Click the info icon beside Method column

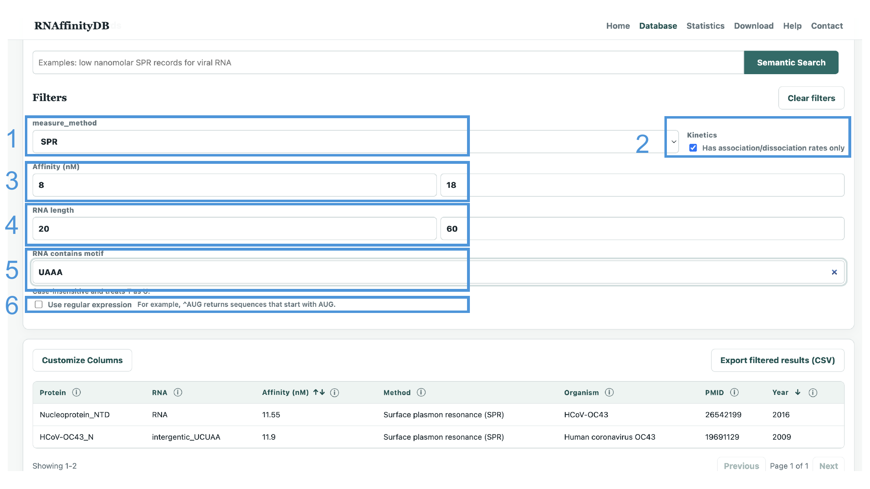point(421,392)
